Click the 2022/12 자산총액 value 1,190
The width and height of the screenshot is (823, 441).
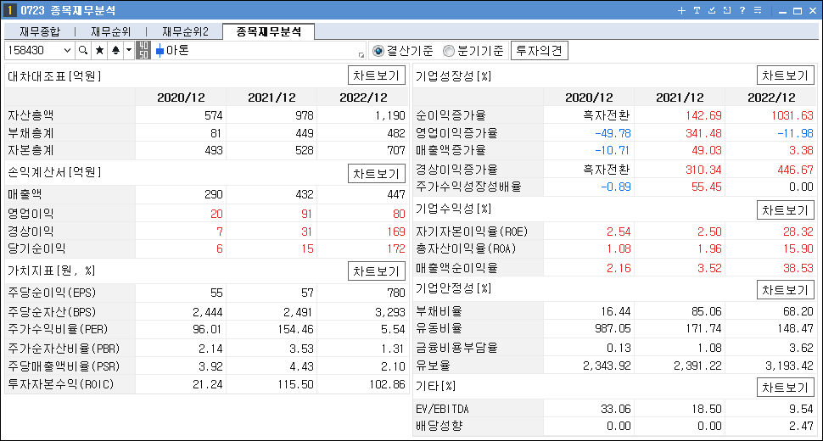click(390, 115)
